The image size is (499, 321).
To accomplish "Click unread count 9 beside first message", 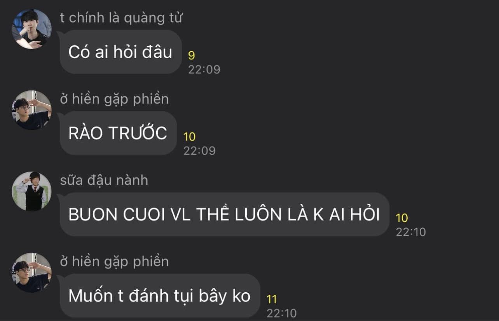I will click(x=192, y=56).
